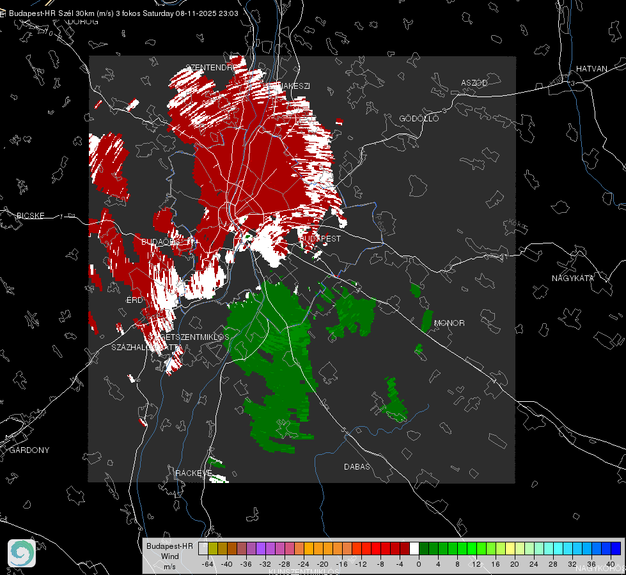Select the RÁCKEVE town label
This screenshot has height=575, width=626.
[194, 473]
